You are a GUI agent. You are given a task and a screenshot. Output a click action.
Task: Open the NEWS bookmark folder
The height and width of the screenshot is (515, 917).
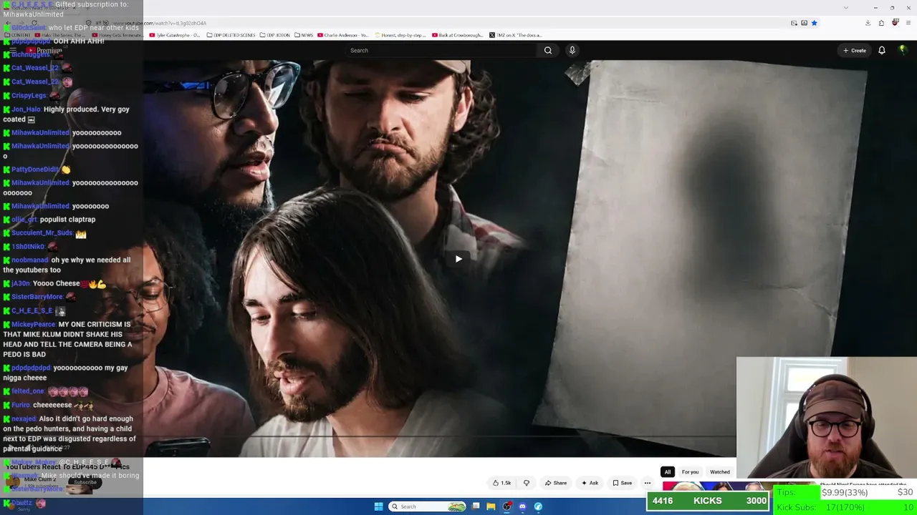(x=304, y=35)
